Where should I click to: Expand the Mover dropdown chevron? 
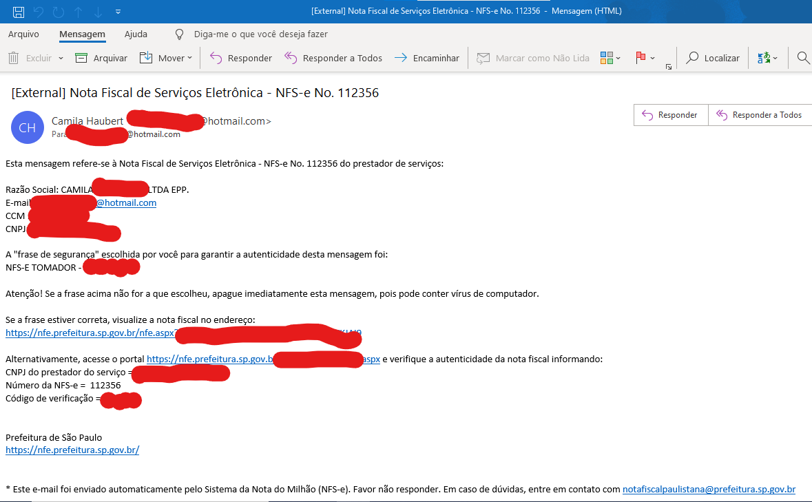point(189,58)
